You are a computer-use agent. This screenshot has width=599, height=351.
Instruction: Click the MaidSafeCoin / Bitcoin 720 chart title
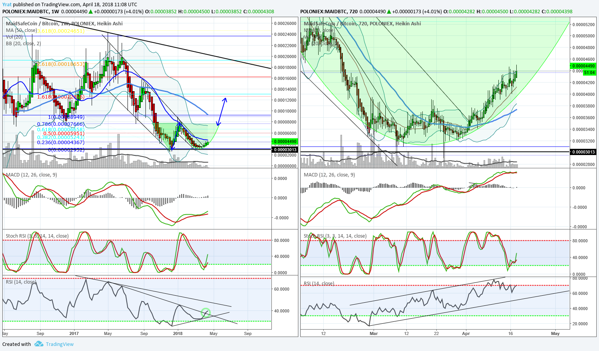(362, 23)
